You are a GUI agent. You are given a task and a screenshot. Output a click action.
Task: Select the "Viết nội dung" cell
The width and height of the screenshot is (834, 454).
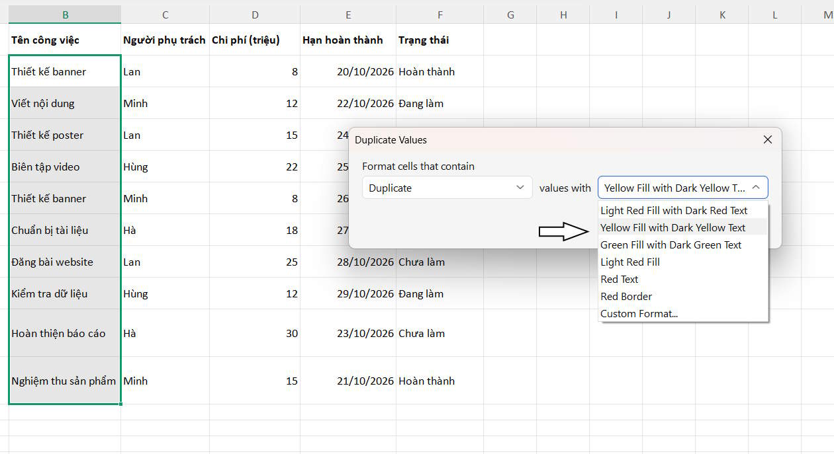(x=65, y=103)
